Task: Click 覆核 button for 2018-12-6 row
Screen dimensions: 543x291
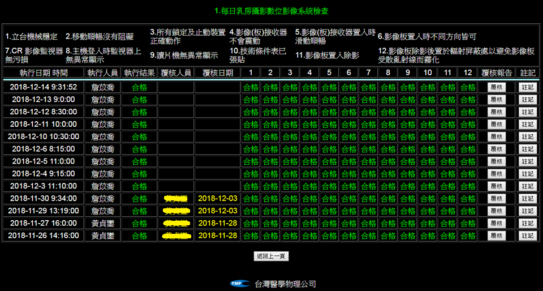Action: [x=496, y=149]
